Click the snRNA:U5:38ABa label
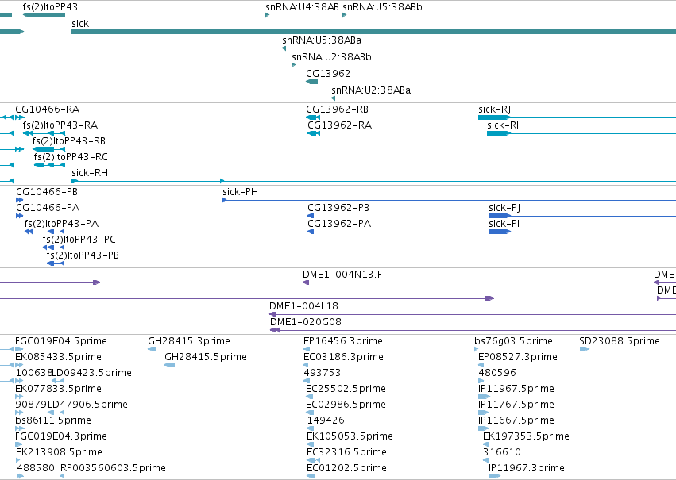The image size is (676, 480). click(322, 40)
